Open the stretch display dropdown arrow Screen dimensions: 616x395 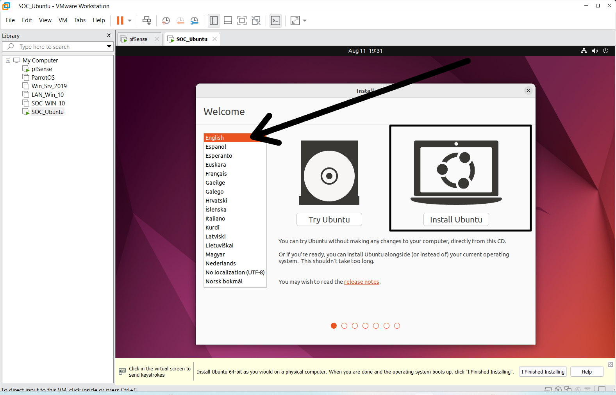tap(305, 21)
